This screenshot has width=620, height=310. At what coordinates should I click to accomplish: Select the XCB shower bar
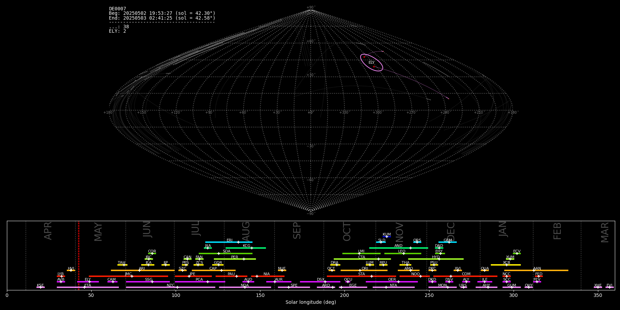(x=506, y=265)
